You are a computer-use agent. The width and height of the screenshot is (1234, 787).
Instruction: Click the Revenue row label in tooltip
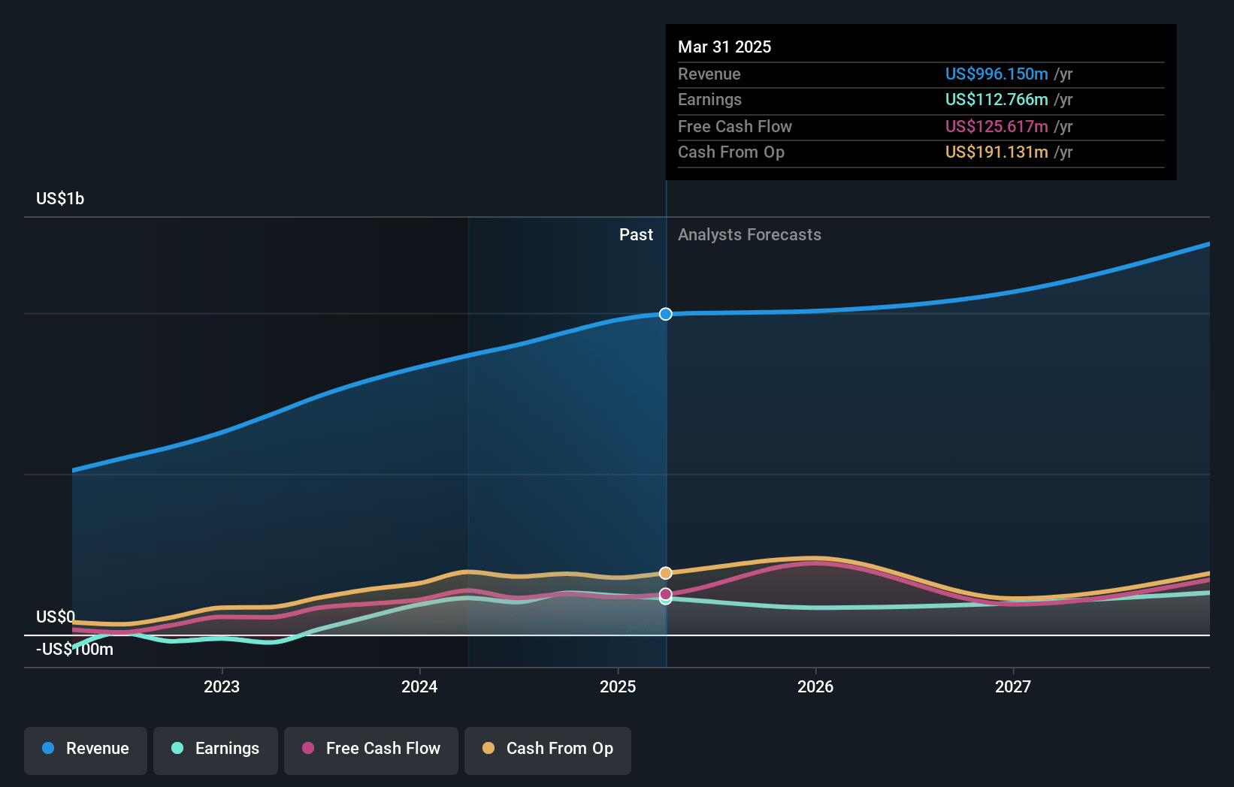click(x=709, y=74)
